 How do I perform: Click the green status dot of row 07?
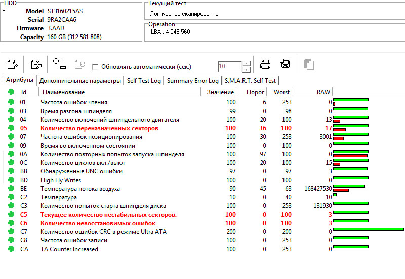coord(11,136)
